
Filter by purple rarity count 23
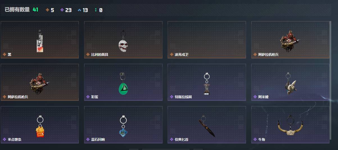[x=66, y=10]
